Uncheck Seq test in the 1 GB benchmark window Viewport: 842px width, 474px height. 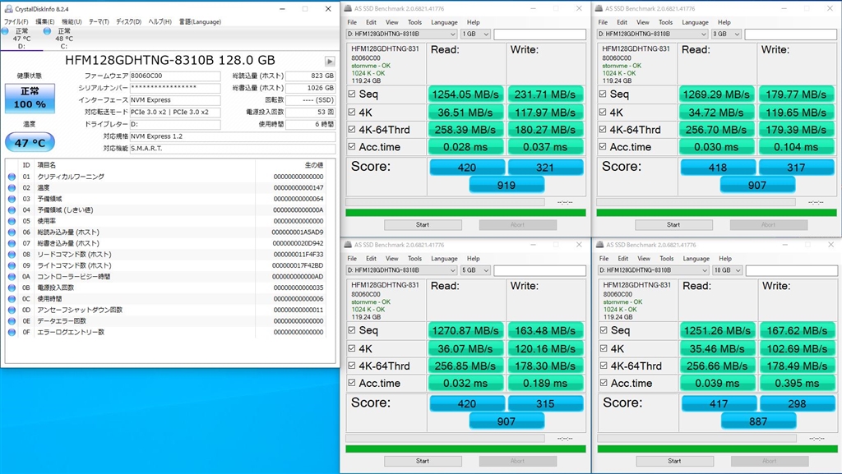(x=352, y=94)
